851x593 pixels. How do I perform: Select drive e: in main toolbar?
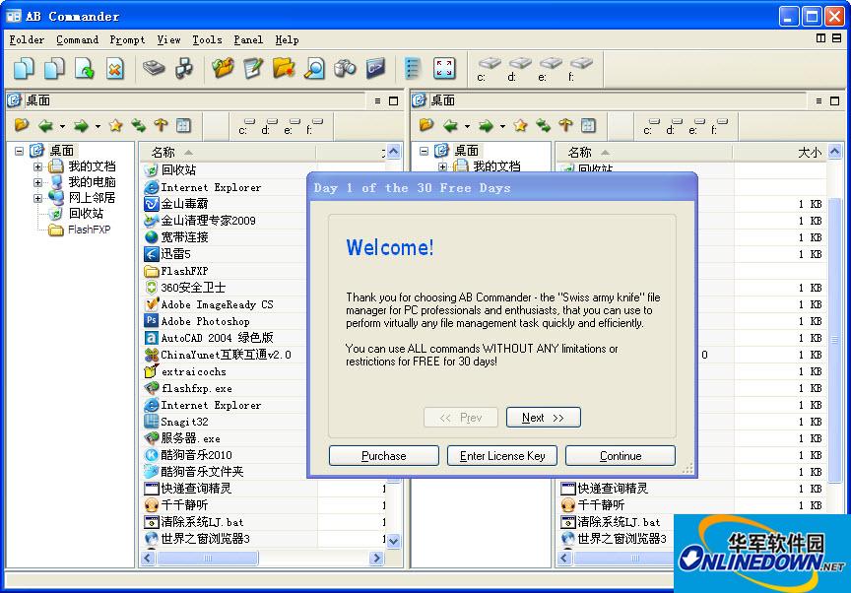(550, 69)
